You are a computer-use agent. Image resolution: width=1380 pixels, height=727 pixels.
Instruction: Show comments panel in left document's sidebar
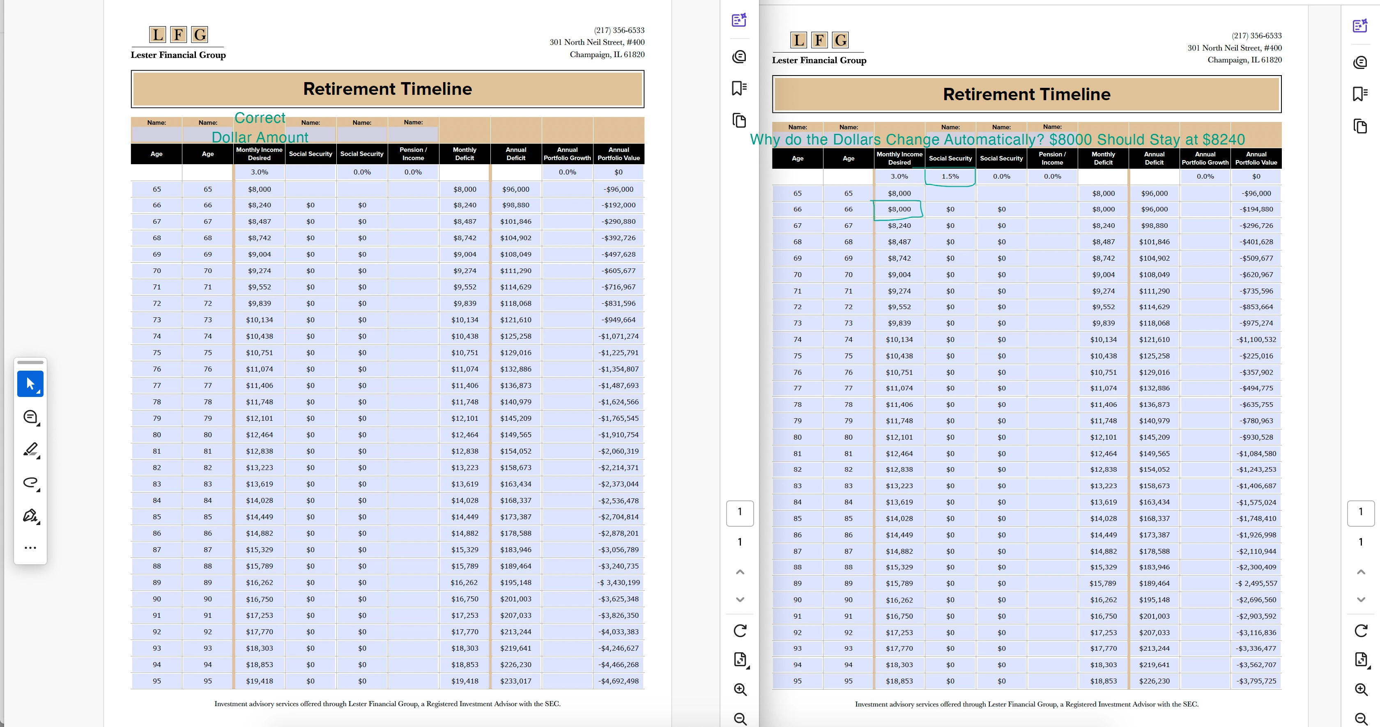739,56
